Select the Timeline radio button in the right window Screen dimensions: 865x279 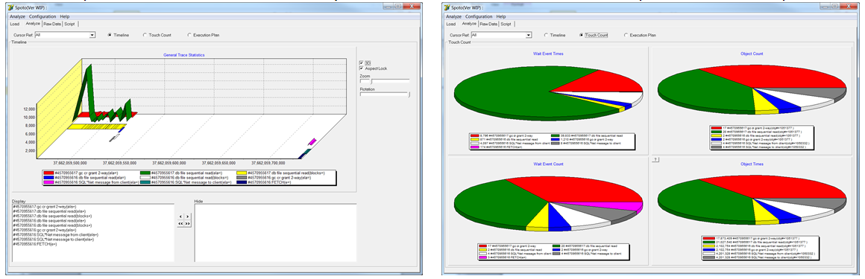546,35
